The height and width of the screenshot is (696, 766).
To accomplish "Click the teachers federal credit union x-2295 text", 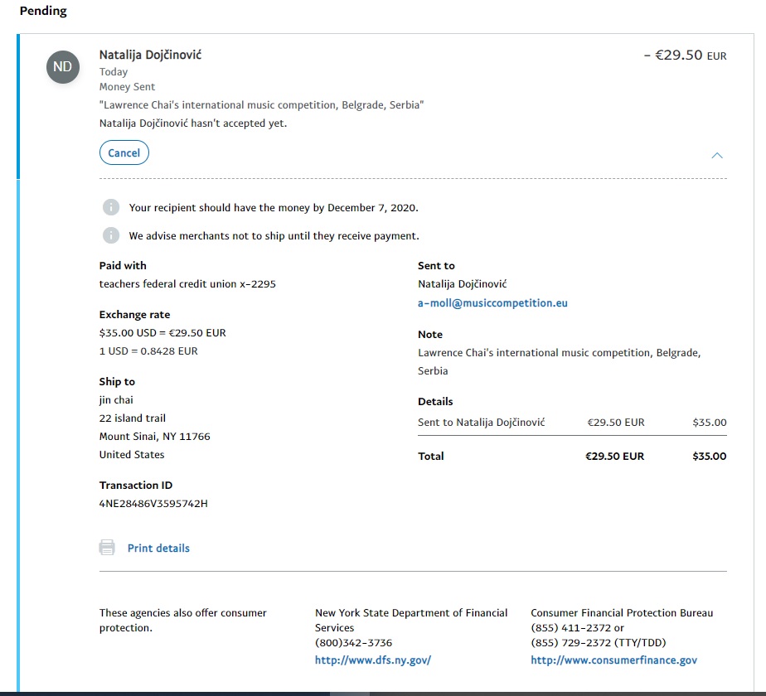I will 187,284.
